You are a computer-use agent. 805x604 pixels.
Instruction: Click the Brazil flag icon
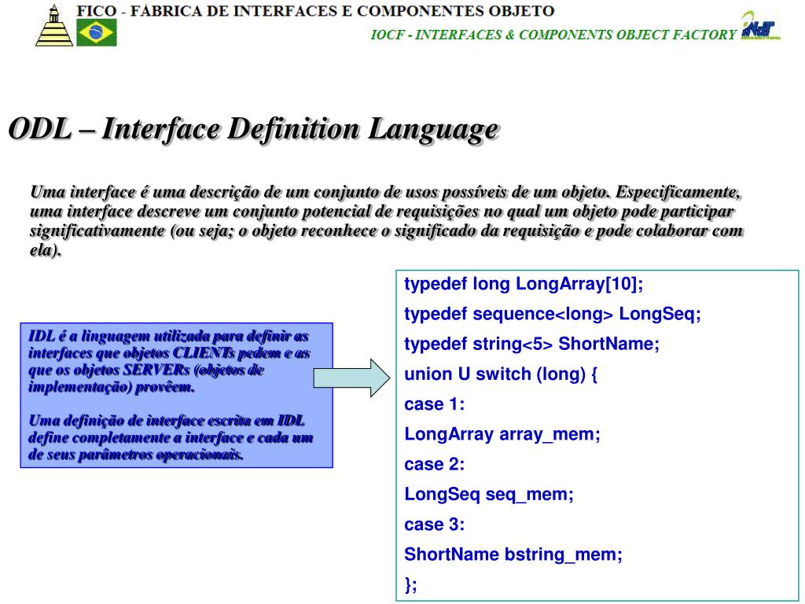tap(97, 33)
